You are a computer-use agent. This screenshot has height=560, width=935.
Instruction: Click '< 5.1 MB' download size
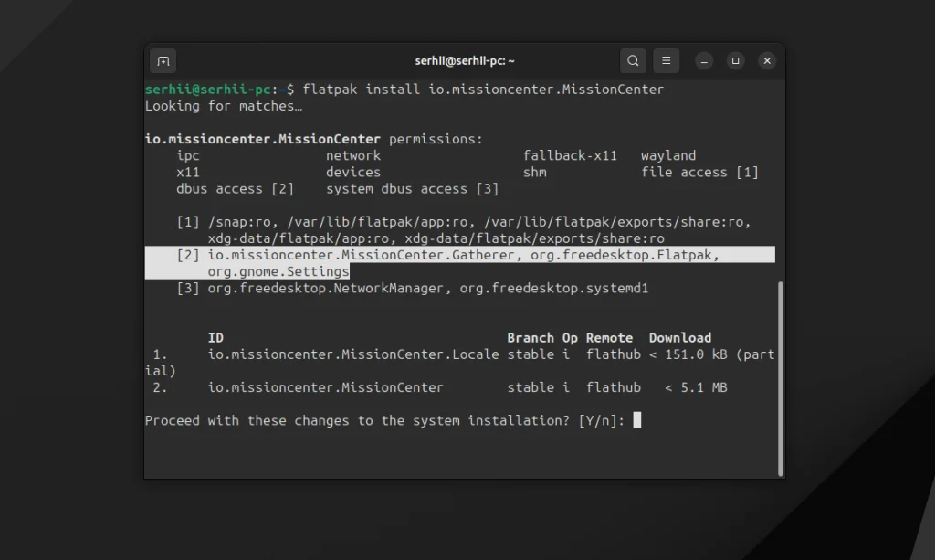tap(696, 387)
